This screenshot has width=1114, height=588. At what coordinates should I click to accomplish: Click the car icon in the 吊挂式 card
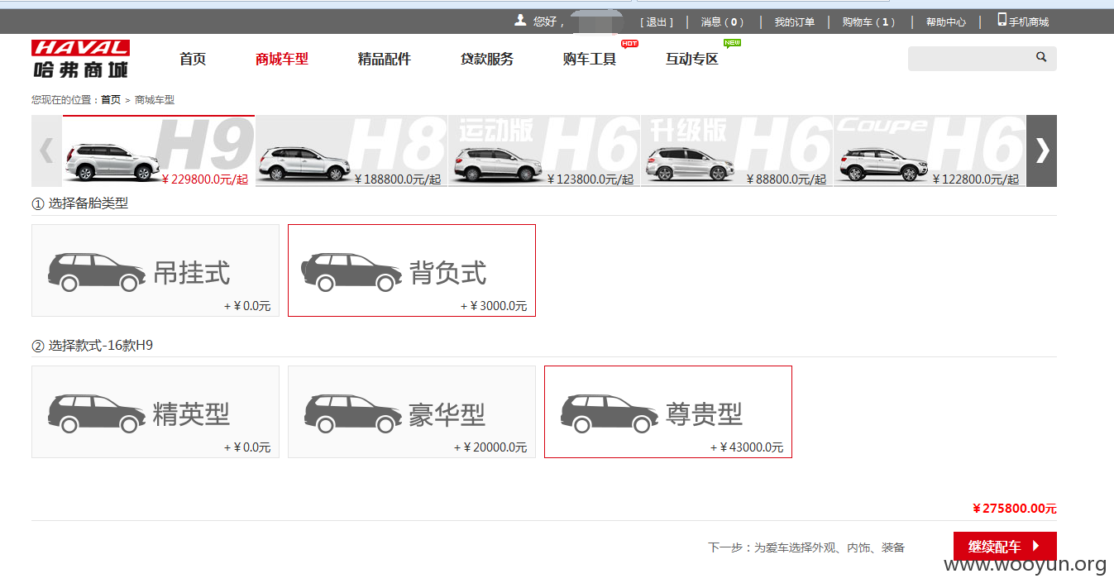97,272
